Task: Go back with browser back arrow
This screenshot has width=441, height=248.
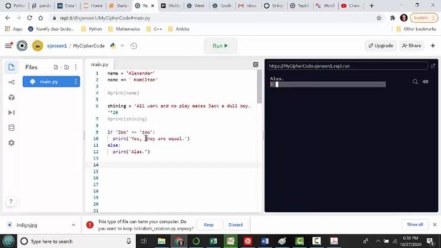Action: pyautogui.click(x=8, y=18)
